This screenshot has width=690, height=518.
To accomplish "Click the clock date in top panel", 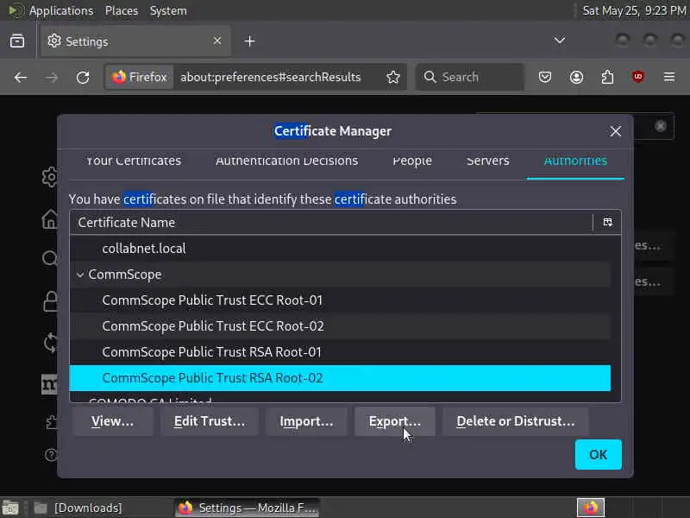I will (634, 10).
